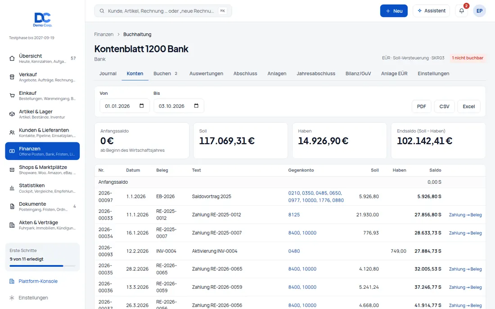Click the Datum column header

pos(133,170)
